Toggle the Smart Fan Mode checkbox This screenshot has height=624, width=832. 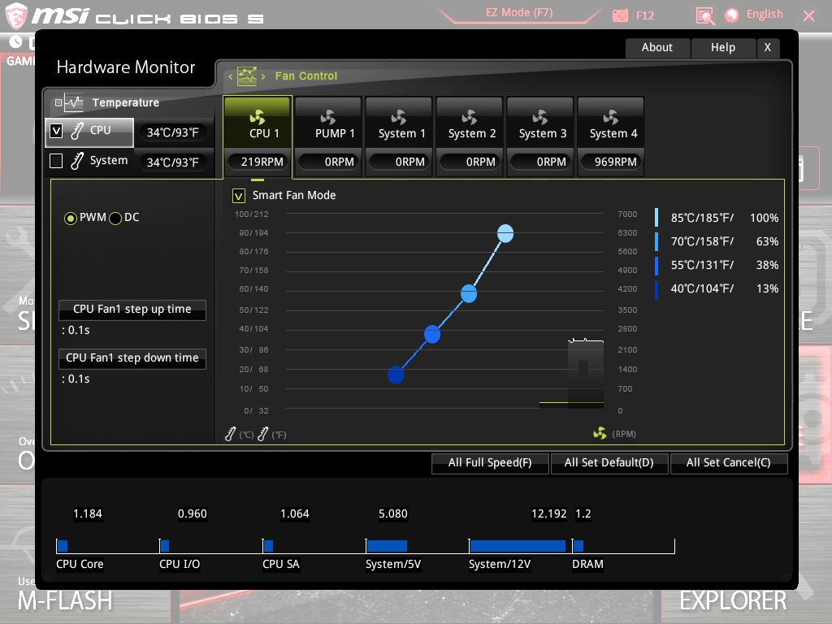pyautogui.click(x=239, y=196)
